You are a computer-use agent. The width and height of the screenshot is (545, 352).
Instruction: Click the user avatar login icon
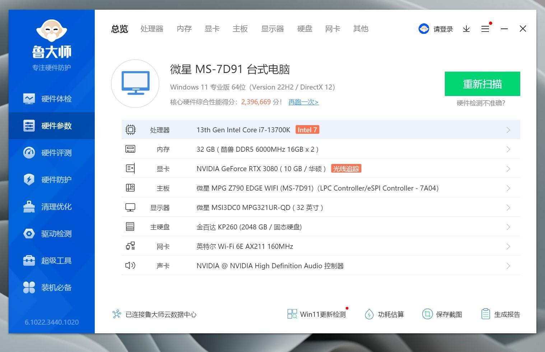coord(424,29)
